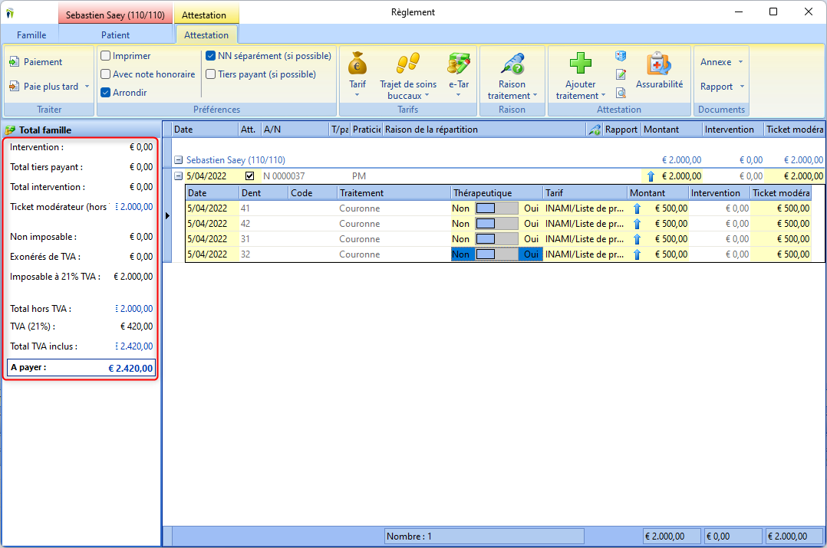The width and height of the screenshot is (827, 548).
Task: Click the blue arrow icon on tooth 42 row
Action: point(637,224)
